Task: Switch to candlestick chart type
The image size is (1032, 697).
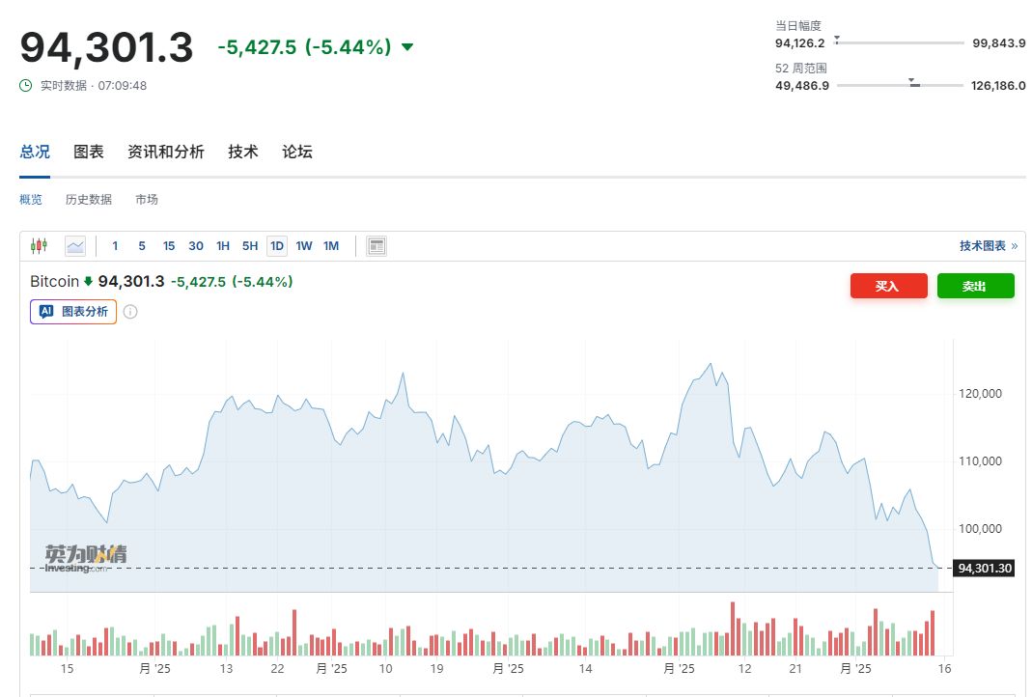Action: [39, 246]
